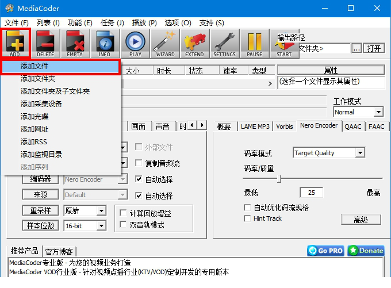Switch to the 声音 tab
391x288 pixels.
[162, 126]
